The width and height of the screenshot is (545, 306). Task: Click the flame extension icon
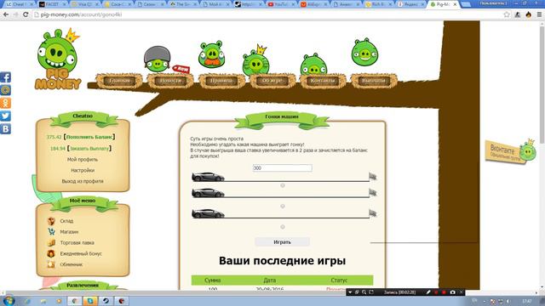528,14
